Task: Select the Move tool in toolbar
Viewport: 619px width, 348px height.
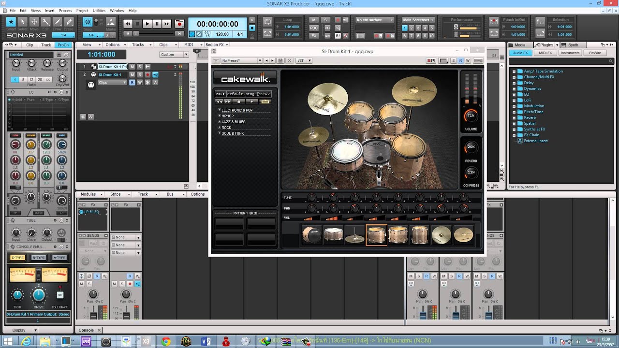Action: click(x=34, y=22)
